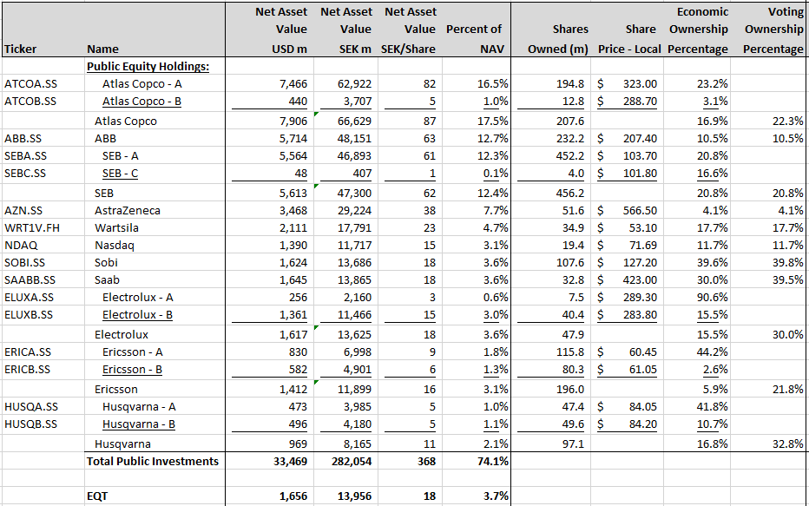The image size is (809, 506).
Task: Click the Name column header
Action: pyautogui.click(x=102, y=49)
